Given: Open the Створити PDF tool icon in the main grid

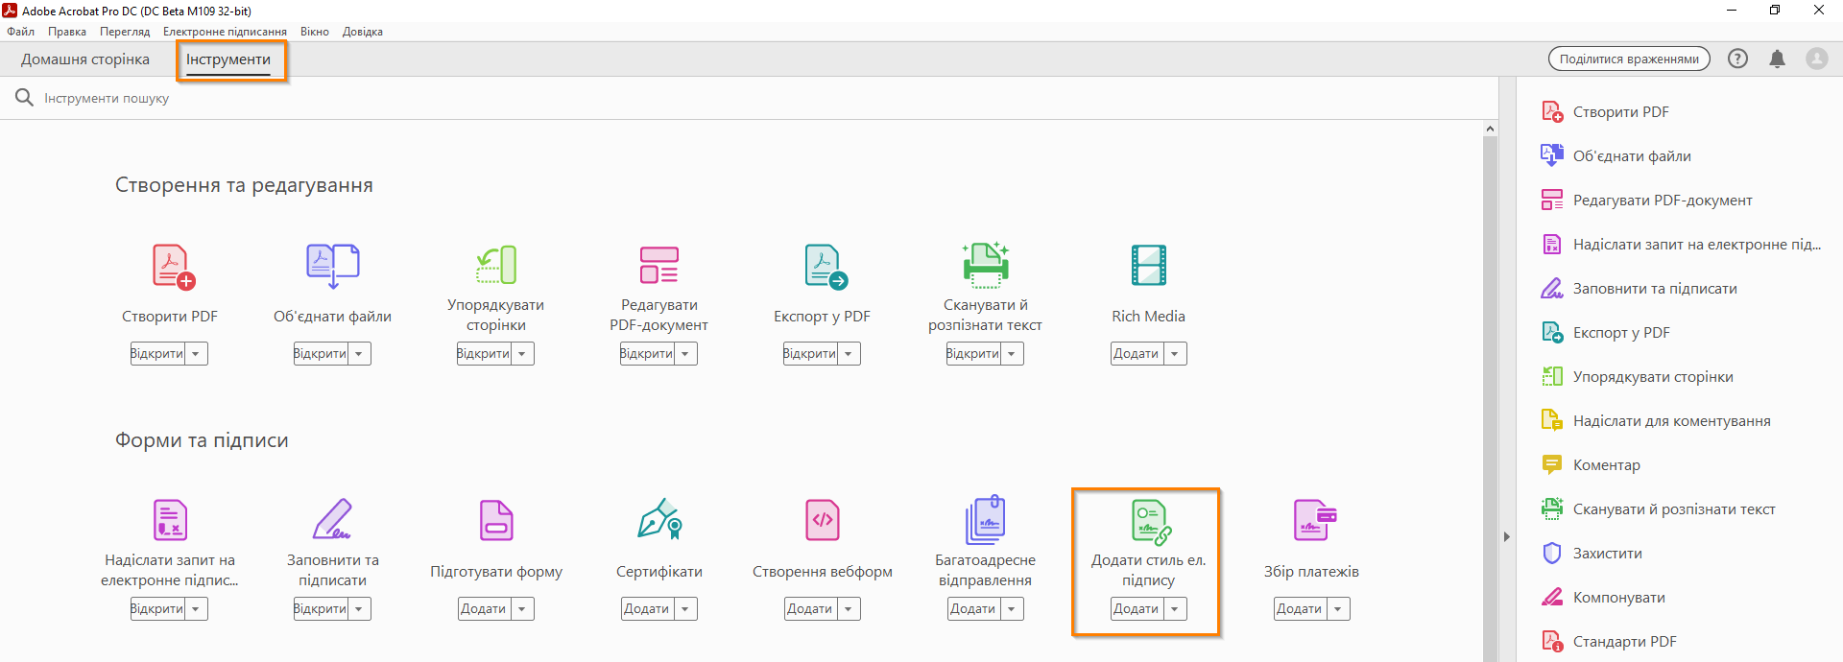Looking at the screenshot, I should click(x=173, y=266).
